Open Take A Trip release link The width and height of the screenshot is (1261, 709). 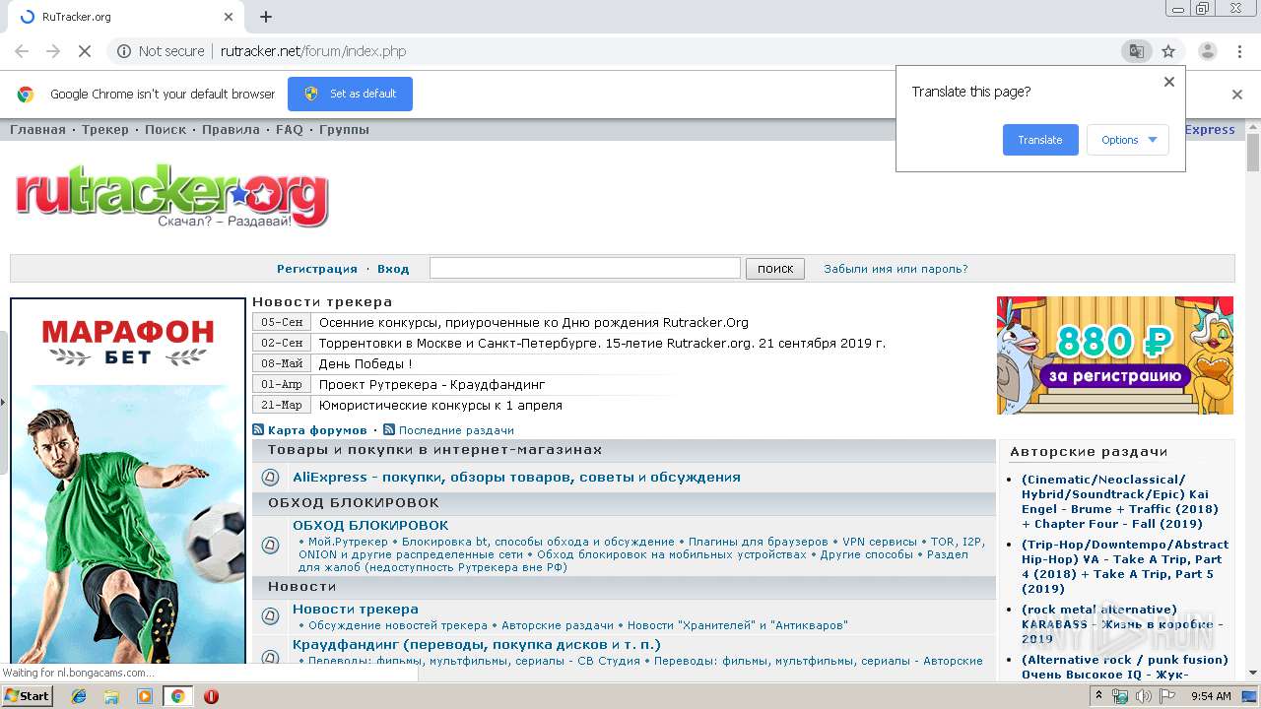pyautogui.click(x=1125, y=566)
